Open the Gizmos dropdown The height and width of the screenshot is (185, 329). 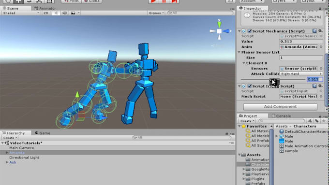point(156,13)
